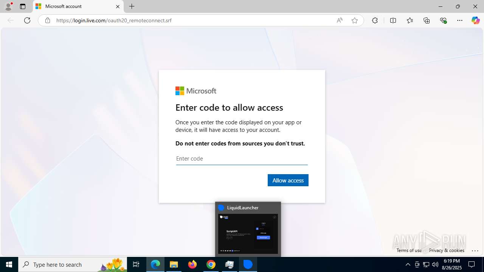Show hidden tray icons chevron
Screen dimensions: 484x272
pos(408,264)
